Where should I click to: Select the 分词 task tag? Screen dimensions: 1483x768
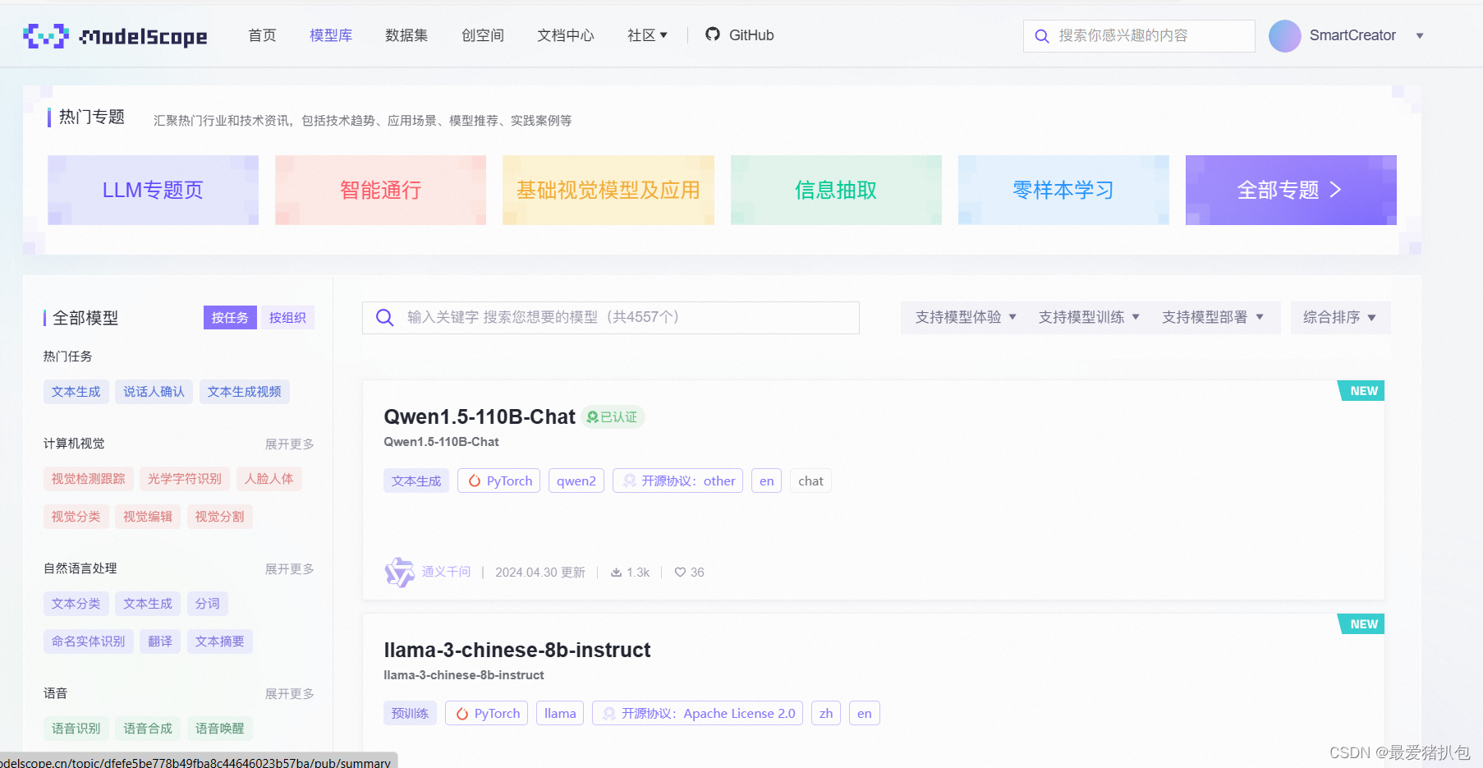[x=208, y=604]
